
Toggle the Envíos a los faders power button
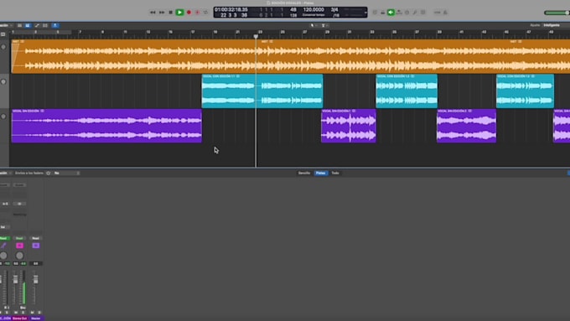pos(49,173)
